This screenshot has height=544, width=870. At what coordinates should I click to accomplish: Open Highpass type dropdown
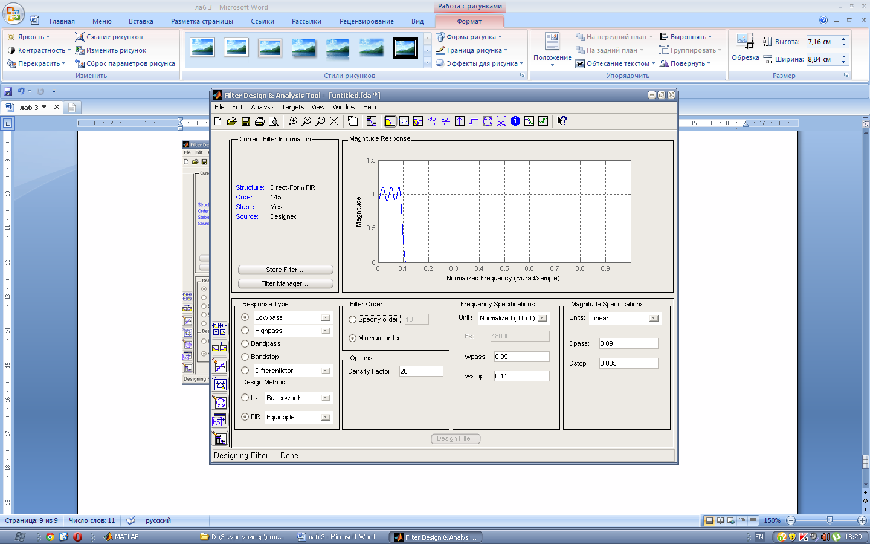pos(326,331)
